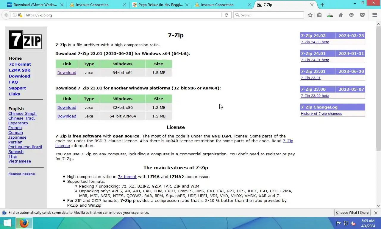Dismiss the Firefox data notification bar
This screenshot has width=381, height=229.
[376, 213]
